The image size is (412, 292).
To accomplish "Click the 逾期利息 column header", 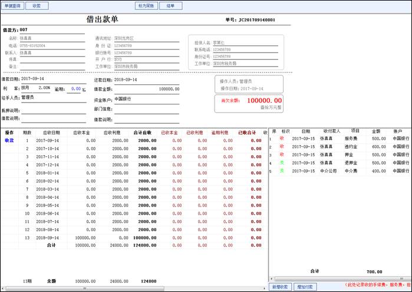I will tap(220, 132).
